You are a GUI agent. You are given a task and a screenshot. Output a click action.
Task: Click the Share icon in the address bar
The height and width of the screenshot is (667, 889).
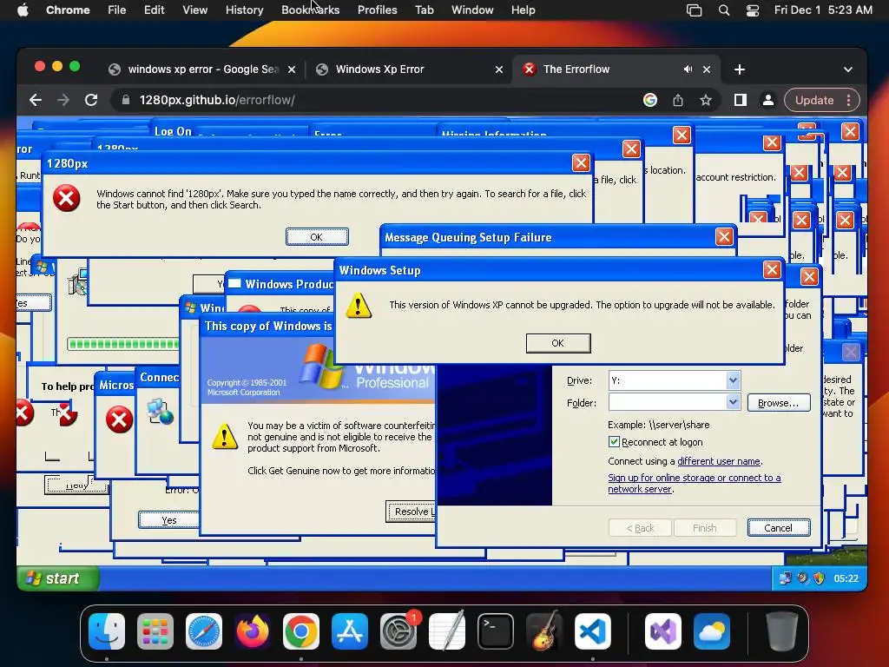point(678,101)
